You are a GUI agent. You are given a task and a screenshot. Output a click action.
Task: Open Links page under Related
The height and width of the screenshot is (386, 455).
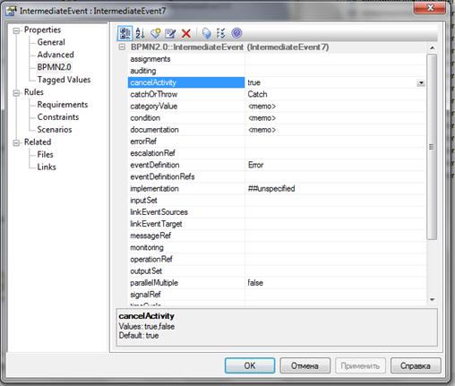[x=47, y=167]
